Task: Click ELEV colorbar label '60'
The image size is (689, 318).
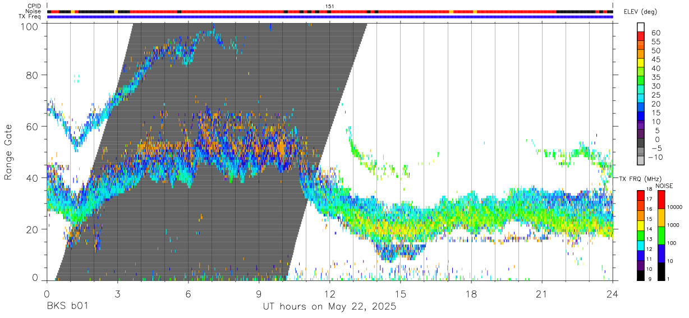Action: (656, 33)
